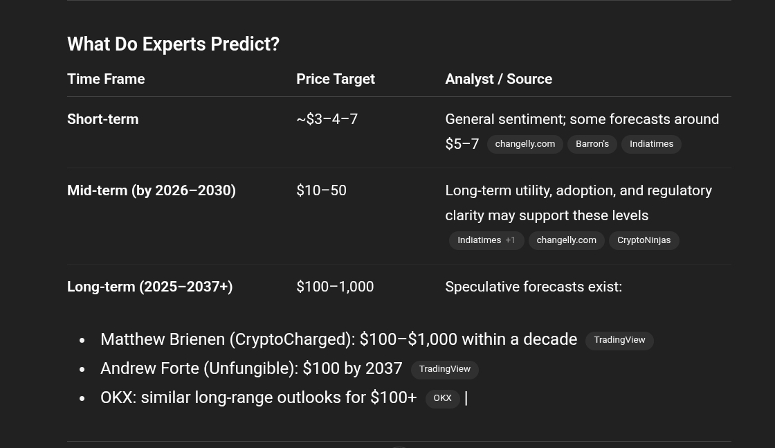Open the Indiatimes +1 source chip
This screenshot has width=775, height=448.
click(x=486, y=240)
